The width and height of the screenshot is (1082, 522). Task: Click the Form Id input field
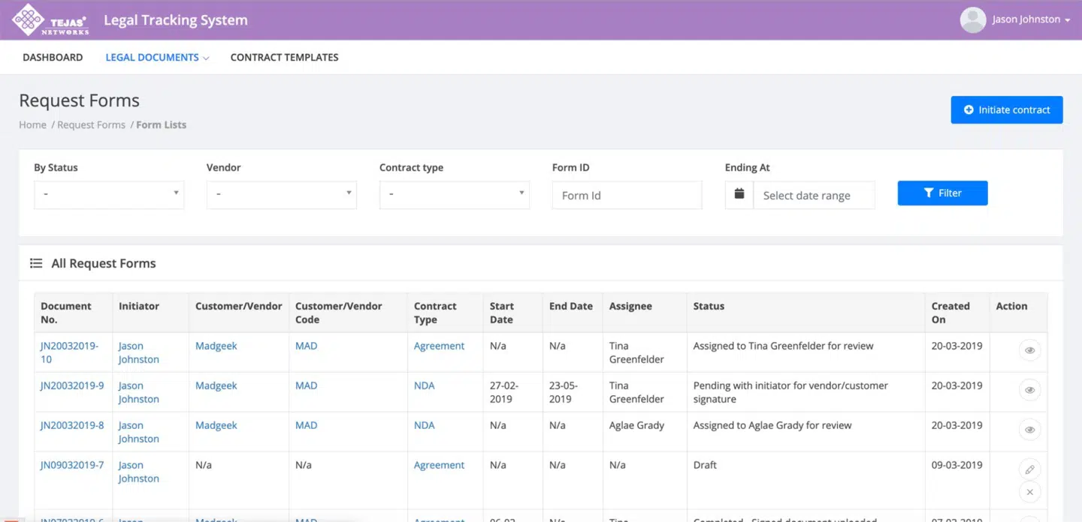click(627, 195)
